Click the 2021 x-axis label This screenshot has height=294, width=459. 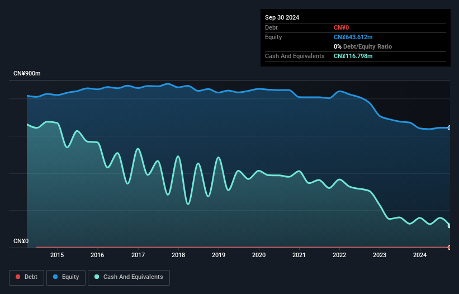[299, 255]
